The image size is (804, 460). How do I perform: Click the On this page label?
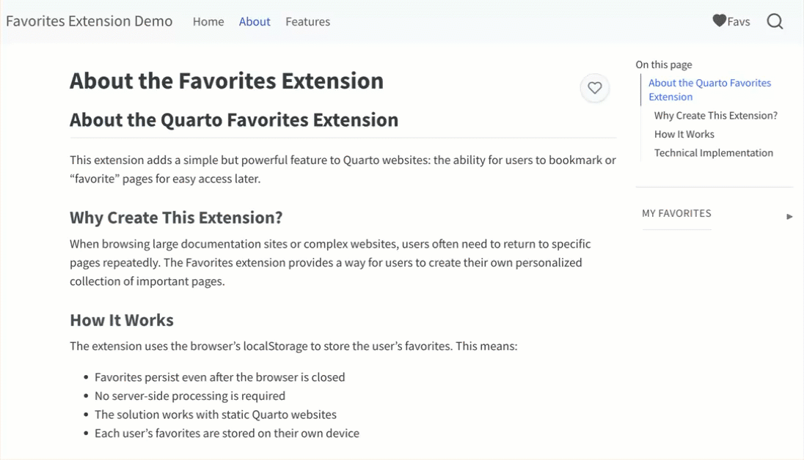pos(663,64)
